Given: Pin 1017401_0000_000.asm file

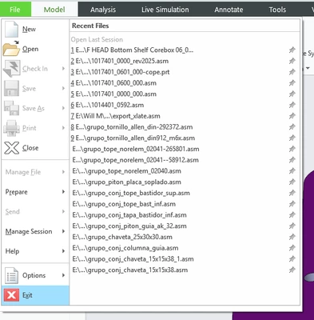Looking at the screenshot, I should point(292,94).
